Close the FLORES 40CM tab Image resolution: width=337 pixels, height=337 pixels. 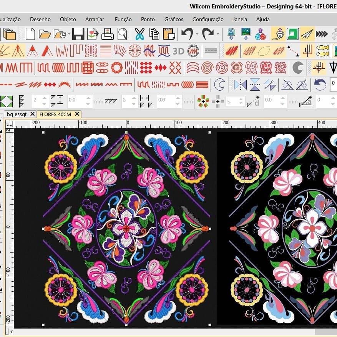(78, 114)
